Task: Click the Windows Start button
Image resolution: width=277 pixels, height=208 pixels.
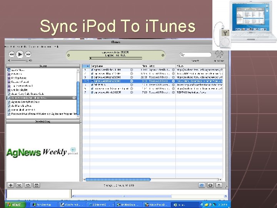Action: (x=15, y=205)
